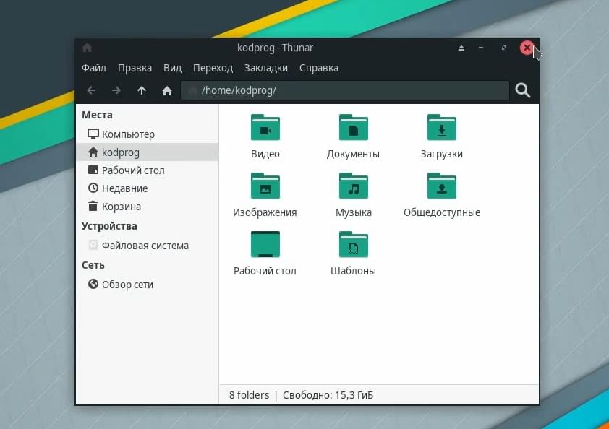The width and height of the screenshot is (609, 429).
Task: Go forward using the right arrow
Action: (x=116, y=90)
